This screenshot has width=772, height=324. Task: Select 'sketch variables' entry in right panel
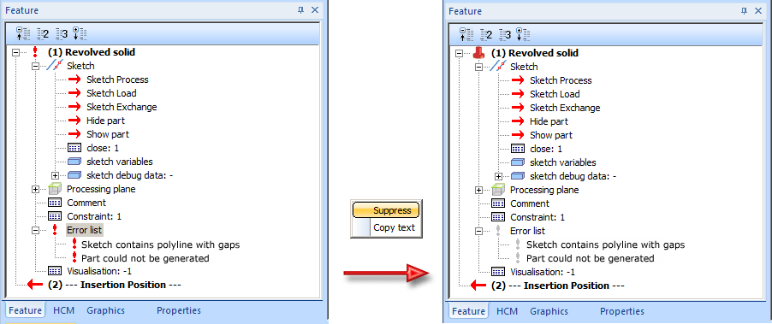(x=563, y=162)
